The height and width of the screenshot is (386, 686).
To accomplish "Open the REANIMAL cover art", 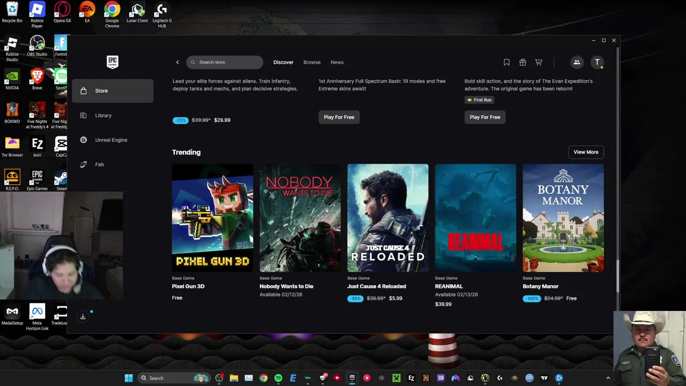I will (475, 218).
